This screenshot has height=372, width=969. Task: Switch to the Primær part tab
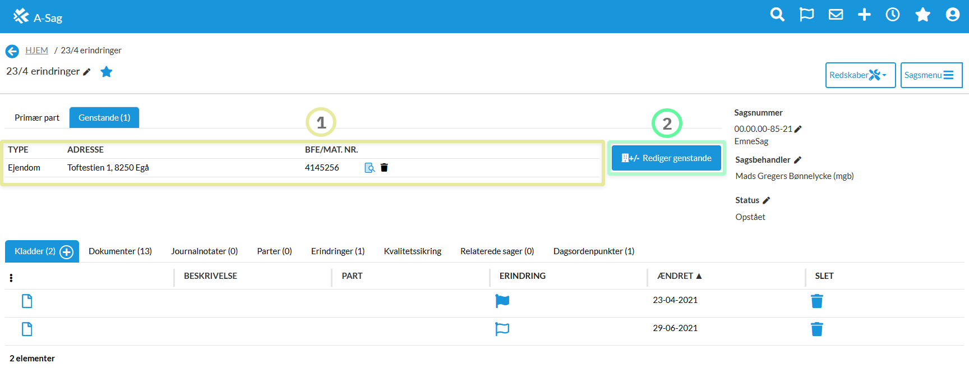coord(37,118)
